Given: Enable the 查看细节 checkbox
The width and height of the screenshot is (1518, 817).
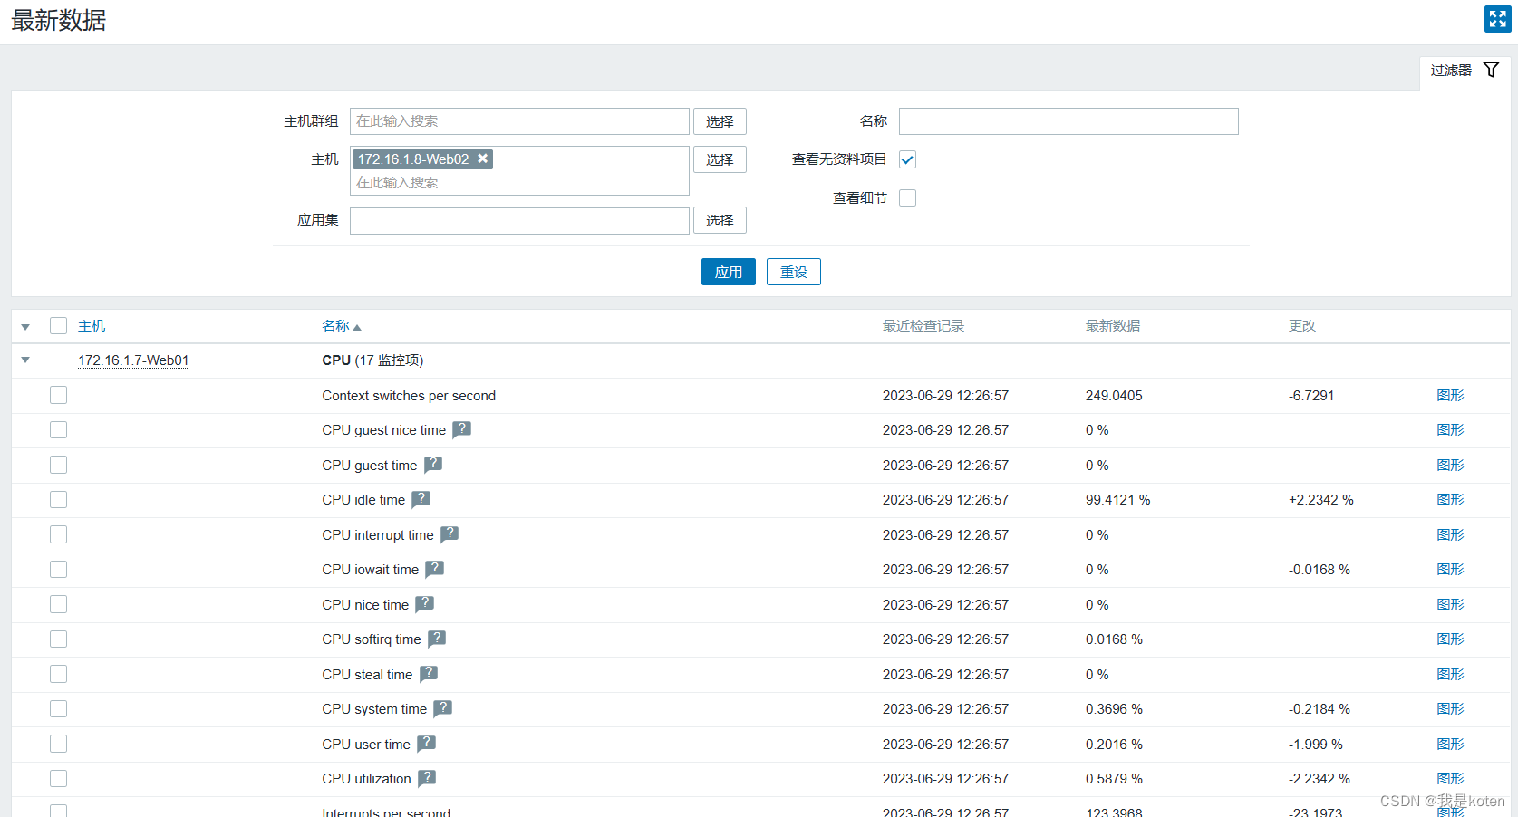Looking at the screenshot, I should point(907,197).
